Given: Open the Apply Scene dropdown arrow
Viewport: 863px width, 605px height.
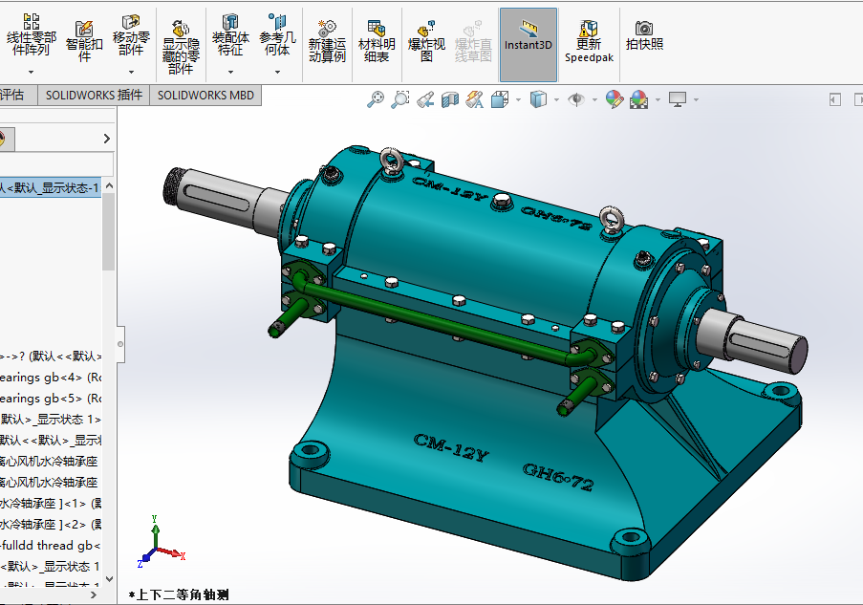Looking at the screenshot, I should pos(658,99).
